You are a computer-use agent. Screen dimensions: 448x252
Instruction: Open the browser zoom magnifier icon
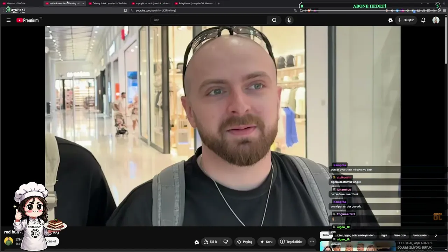295,10
